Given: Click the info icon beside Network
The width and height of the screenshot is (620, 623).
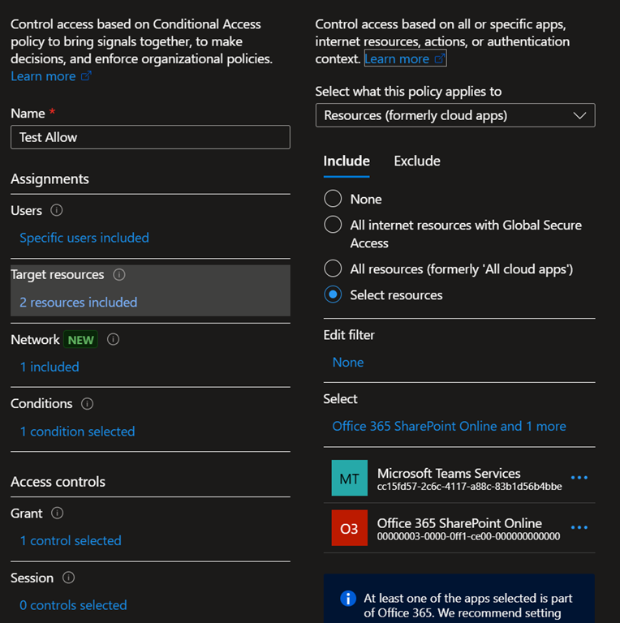Looking at the screenshot, I should coord(113,340).
